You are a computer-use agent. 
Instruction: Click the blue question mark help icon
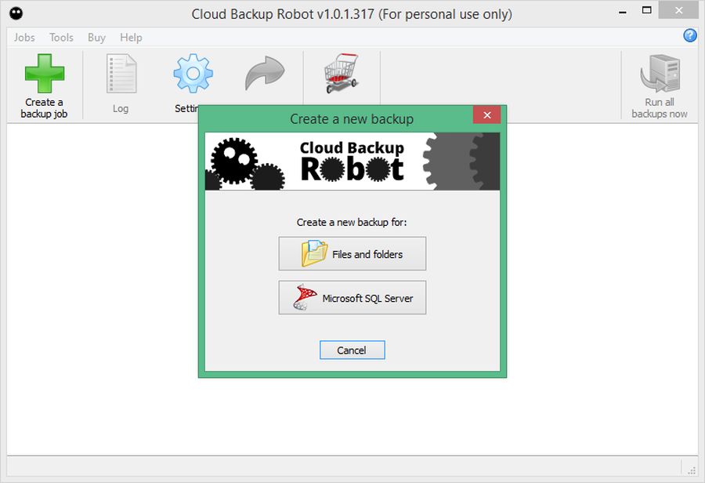[690, 35]
